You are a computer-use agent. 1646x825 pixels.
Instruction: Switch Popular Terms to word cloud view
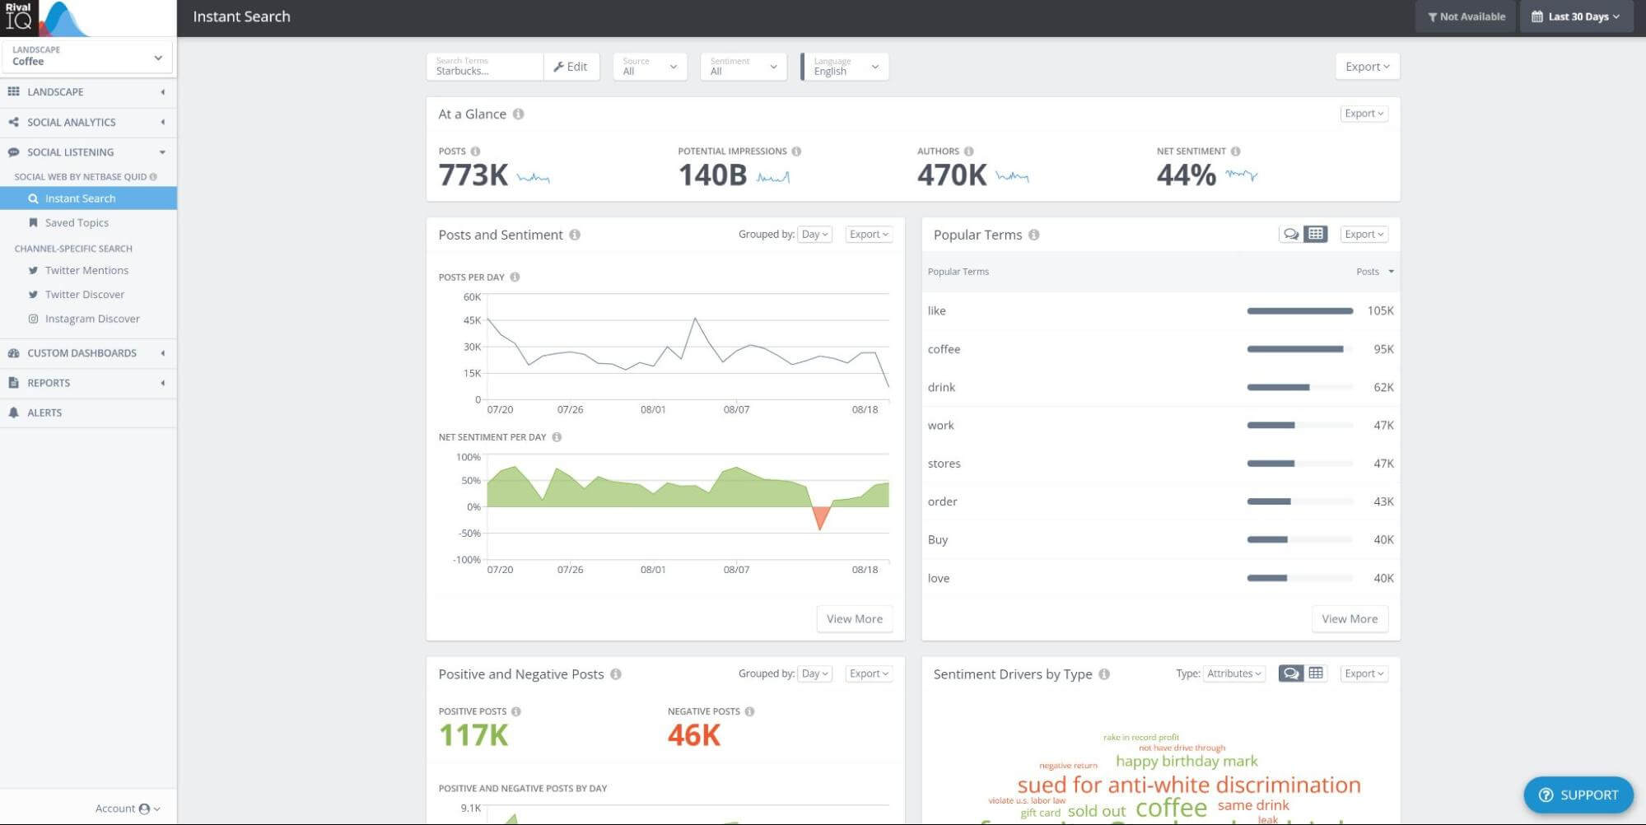point(1291,234)
